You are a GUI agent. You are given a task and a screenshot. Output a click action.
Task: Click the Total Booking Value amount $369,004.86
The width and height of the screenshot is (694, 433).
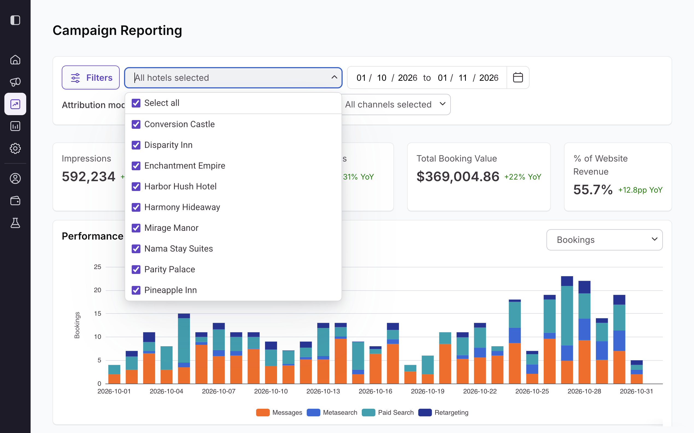tap(458, 177)
